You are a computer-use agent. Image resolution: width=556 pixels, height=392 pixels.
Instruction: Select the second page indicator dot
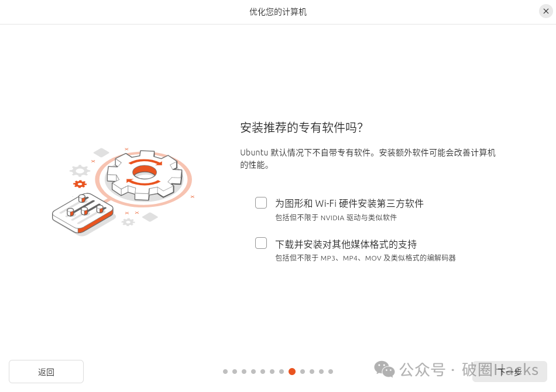pyautogui.click(x=235, y=372)
